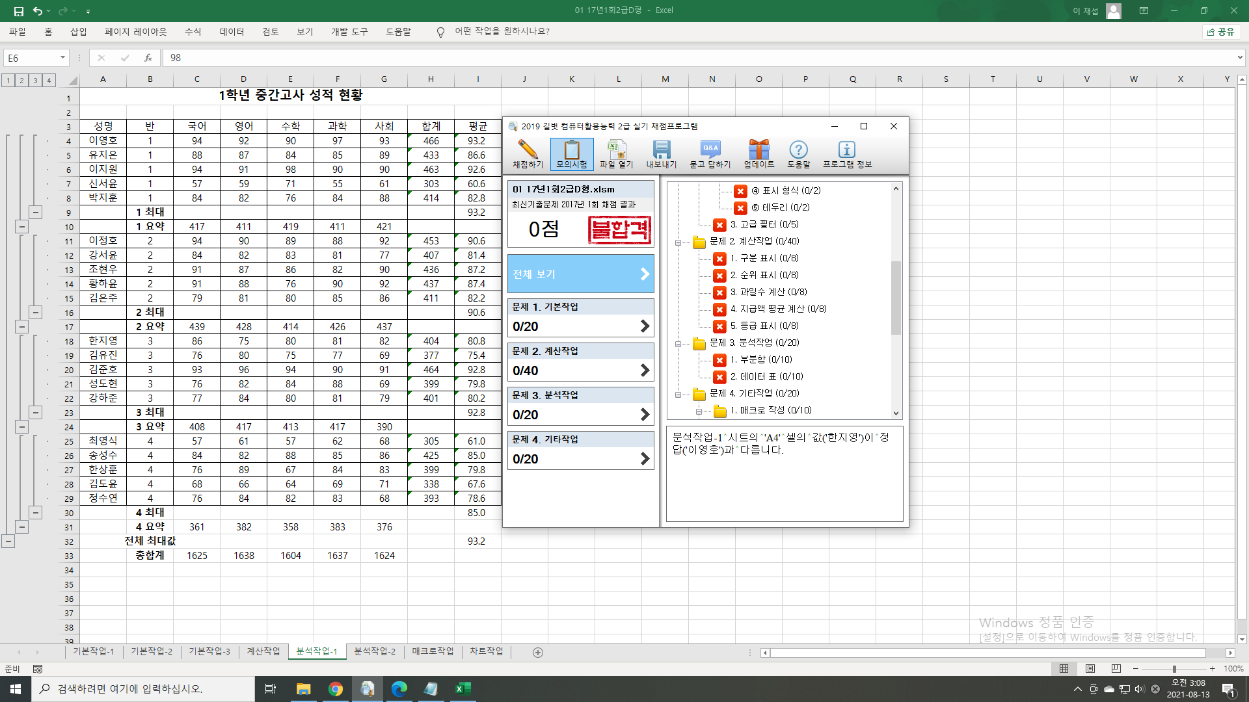
Task: Click the 업데이트 gift icon
Action: click(x=759, y=154)
